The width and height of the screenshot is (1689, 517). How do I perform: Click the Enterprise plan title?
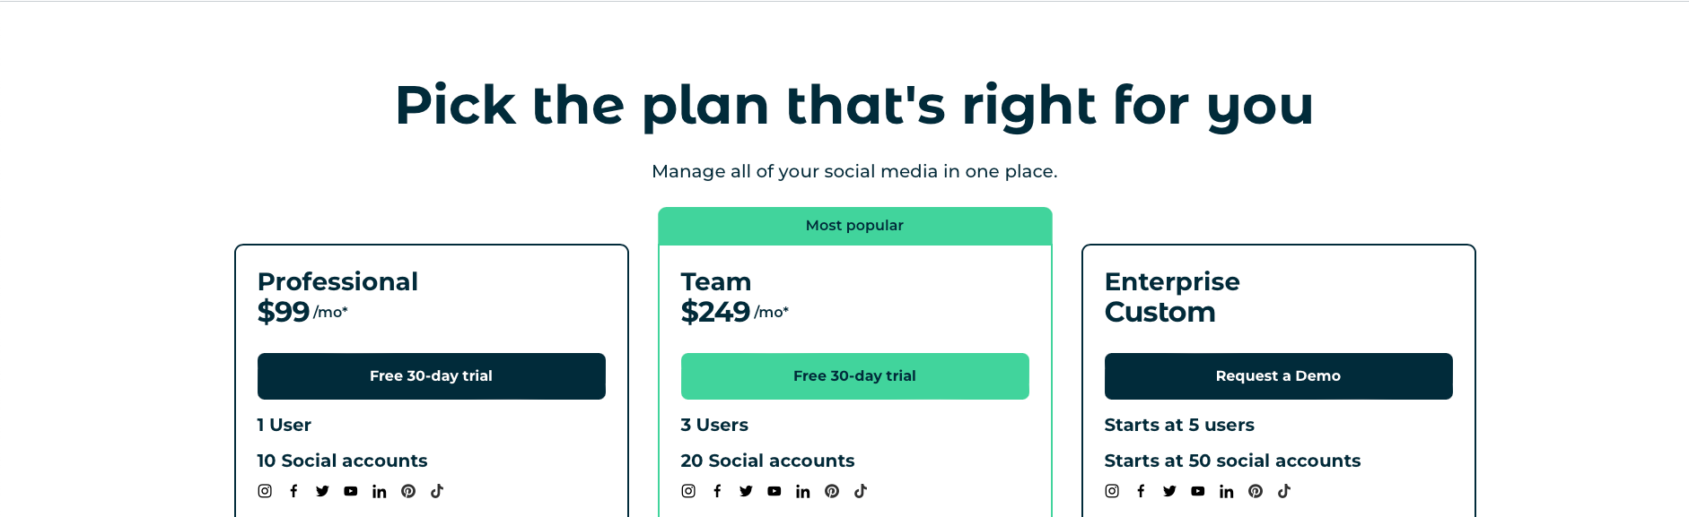tap(1172, 281)
